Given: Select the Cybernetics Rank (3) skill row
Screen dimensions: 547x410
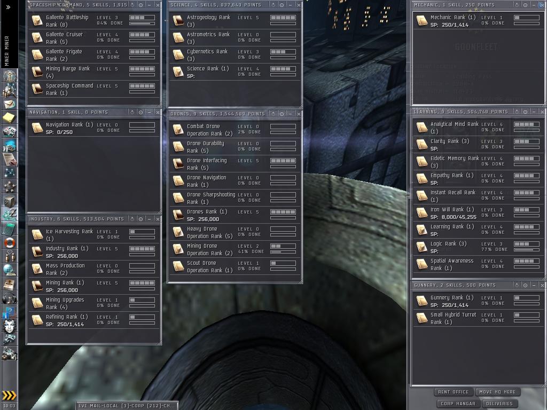Looking at the screenshot, I should (x=235, y=55).
